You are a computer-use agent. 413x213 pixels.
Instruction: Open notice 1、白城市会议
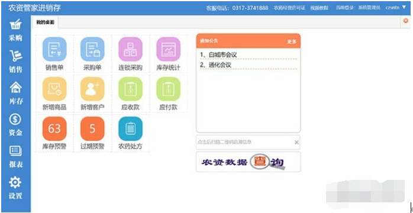[218, 55]
